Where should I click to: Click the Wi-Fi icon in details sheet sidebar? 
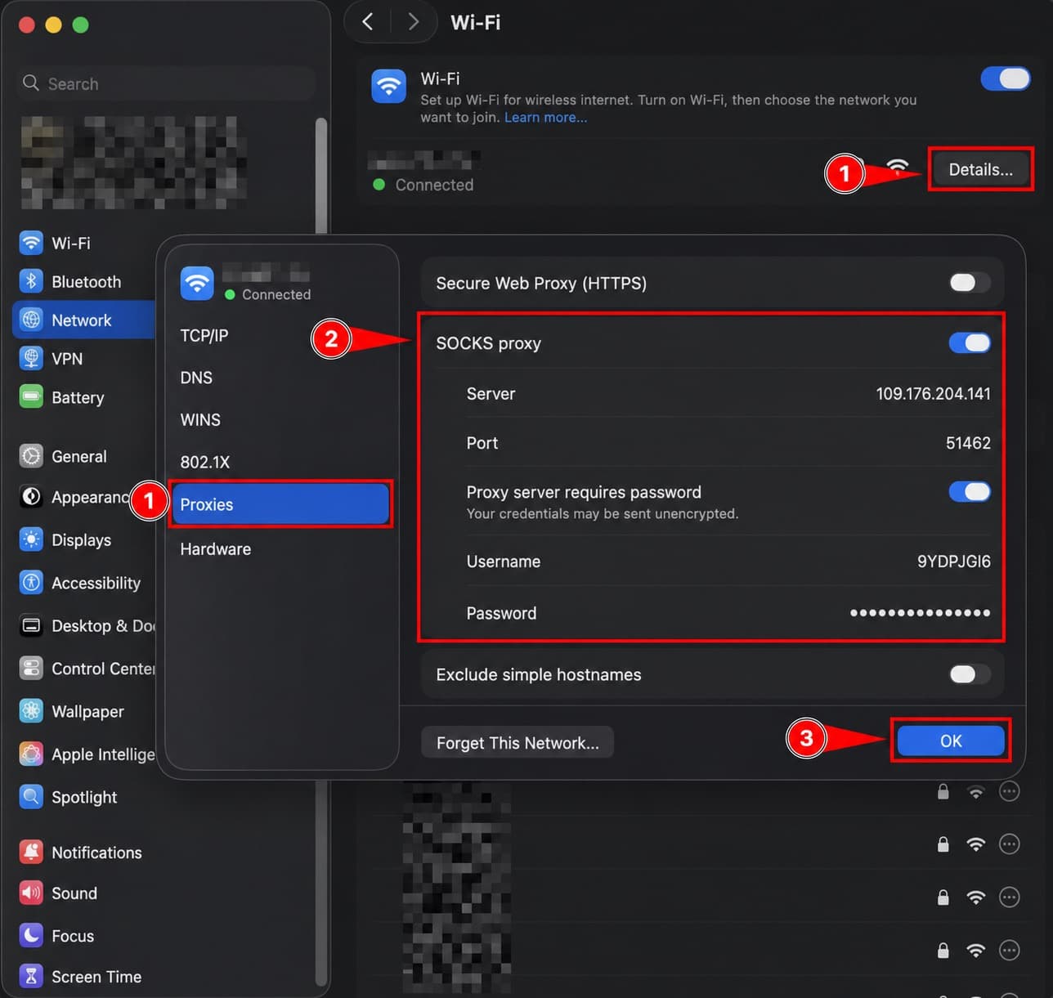(x=197, y=284)
